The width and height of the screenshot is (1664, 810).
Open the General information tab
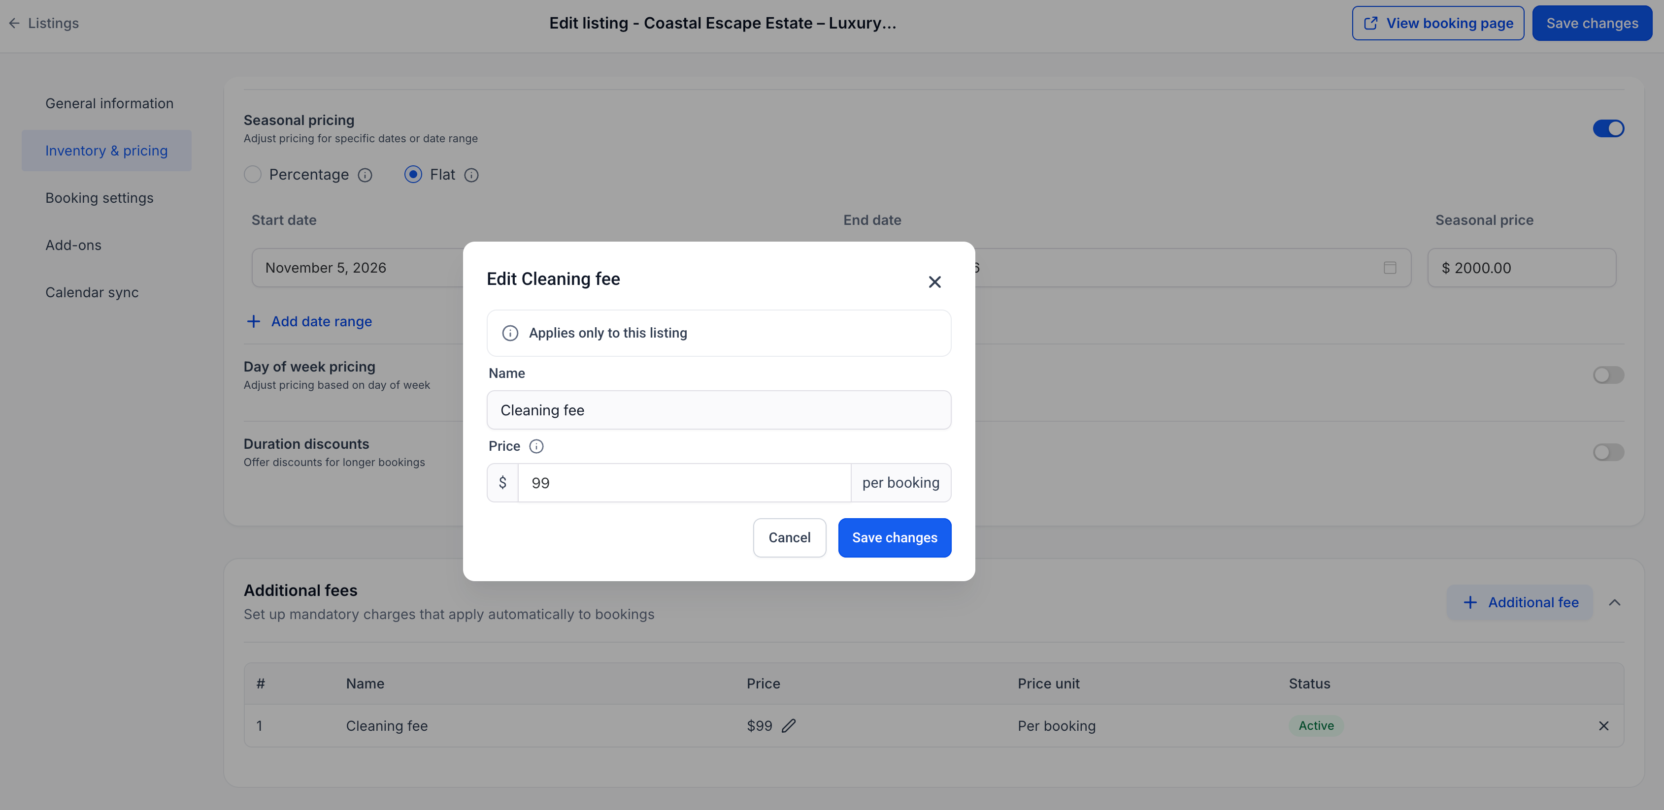tap(109, 103)
